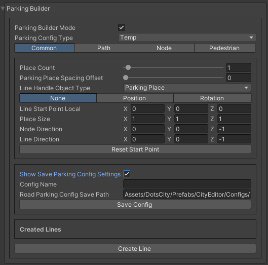The height and width of the screenshot is (265, 268).
Task: Click the Place Size label
Action: point(35,119)
